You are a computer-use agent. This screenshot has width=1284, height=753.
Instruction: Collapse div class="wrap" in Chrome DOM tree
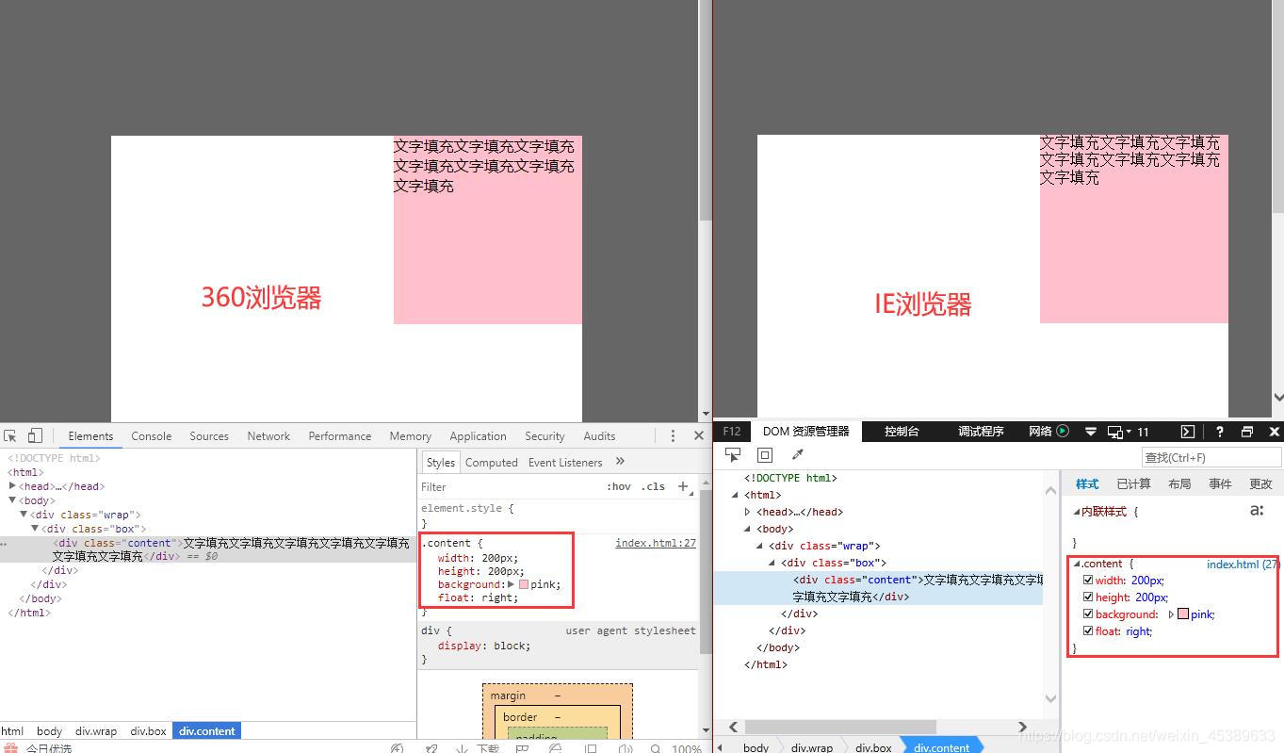(x=24, y=515)
